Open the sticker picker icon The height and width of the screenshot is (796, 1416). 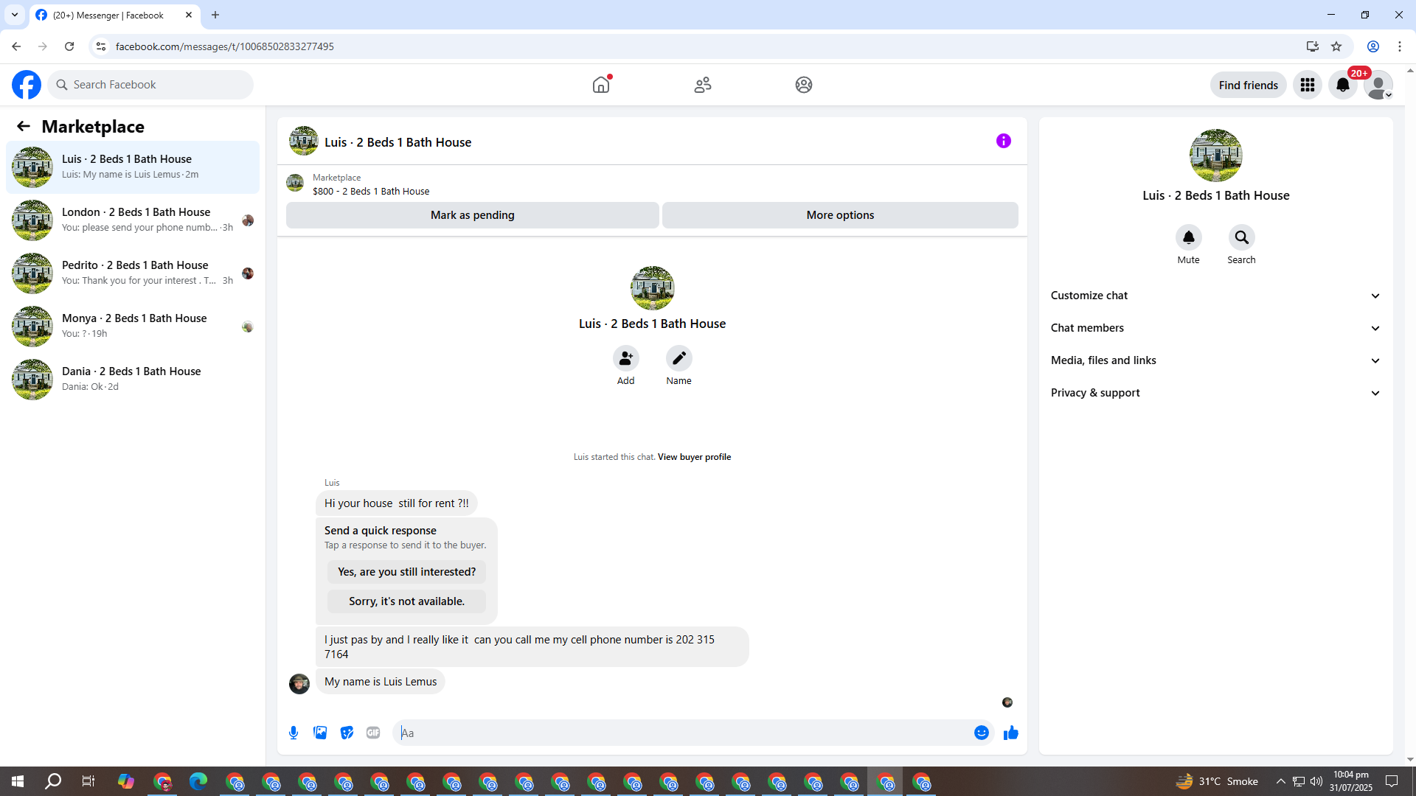[347, 733]
